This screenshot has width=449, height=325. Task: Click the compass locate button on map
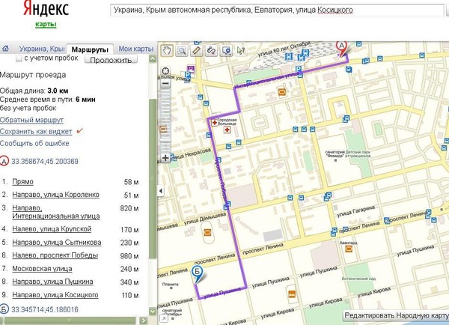(165, 71)
